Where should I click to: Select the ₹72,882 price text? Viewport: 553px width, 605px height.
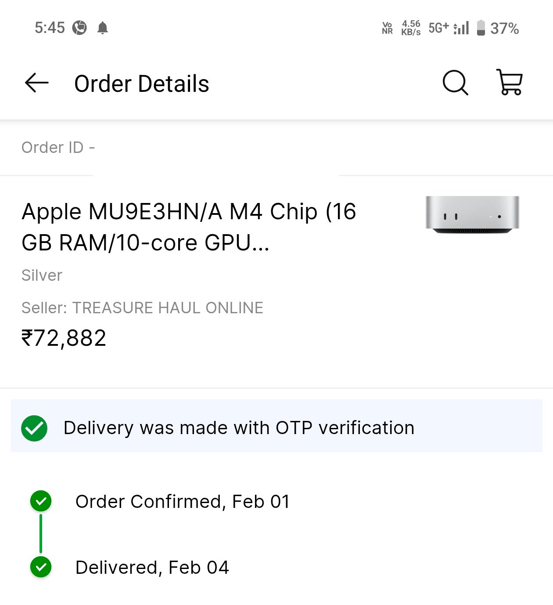point(64,338)
